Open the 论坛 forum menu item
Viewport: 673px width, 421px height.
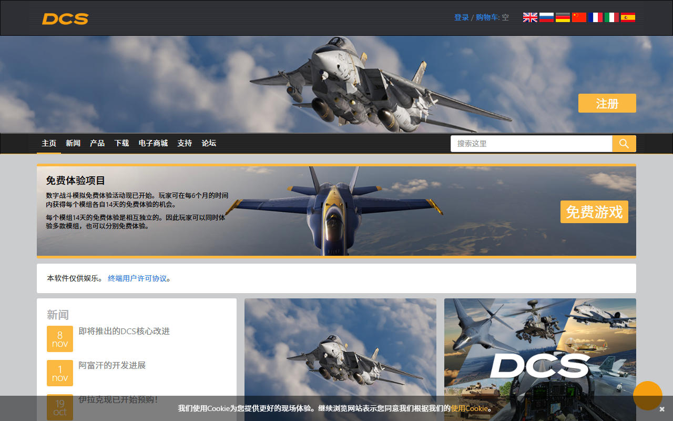[209, 143]
